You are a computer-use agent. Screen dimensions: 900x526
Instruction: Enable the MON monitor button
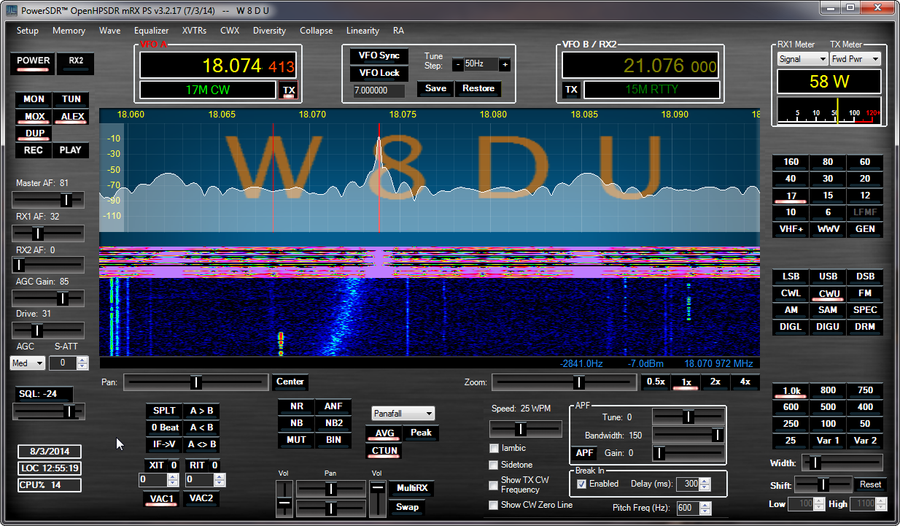coord(34,99)
